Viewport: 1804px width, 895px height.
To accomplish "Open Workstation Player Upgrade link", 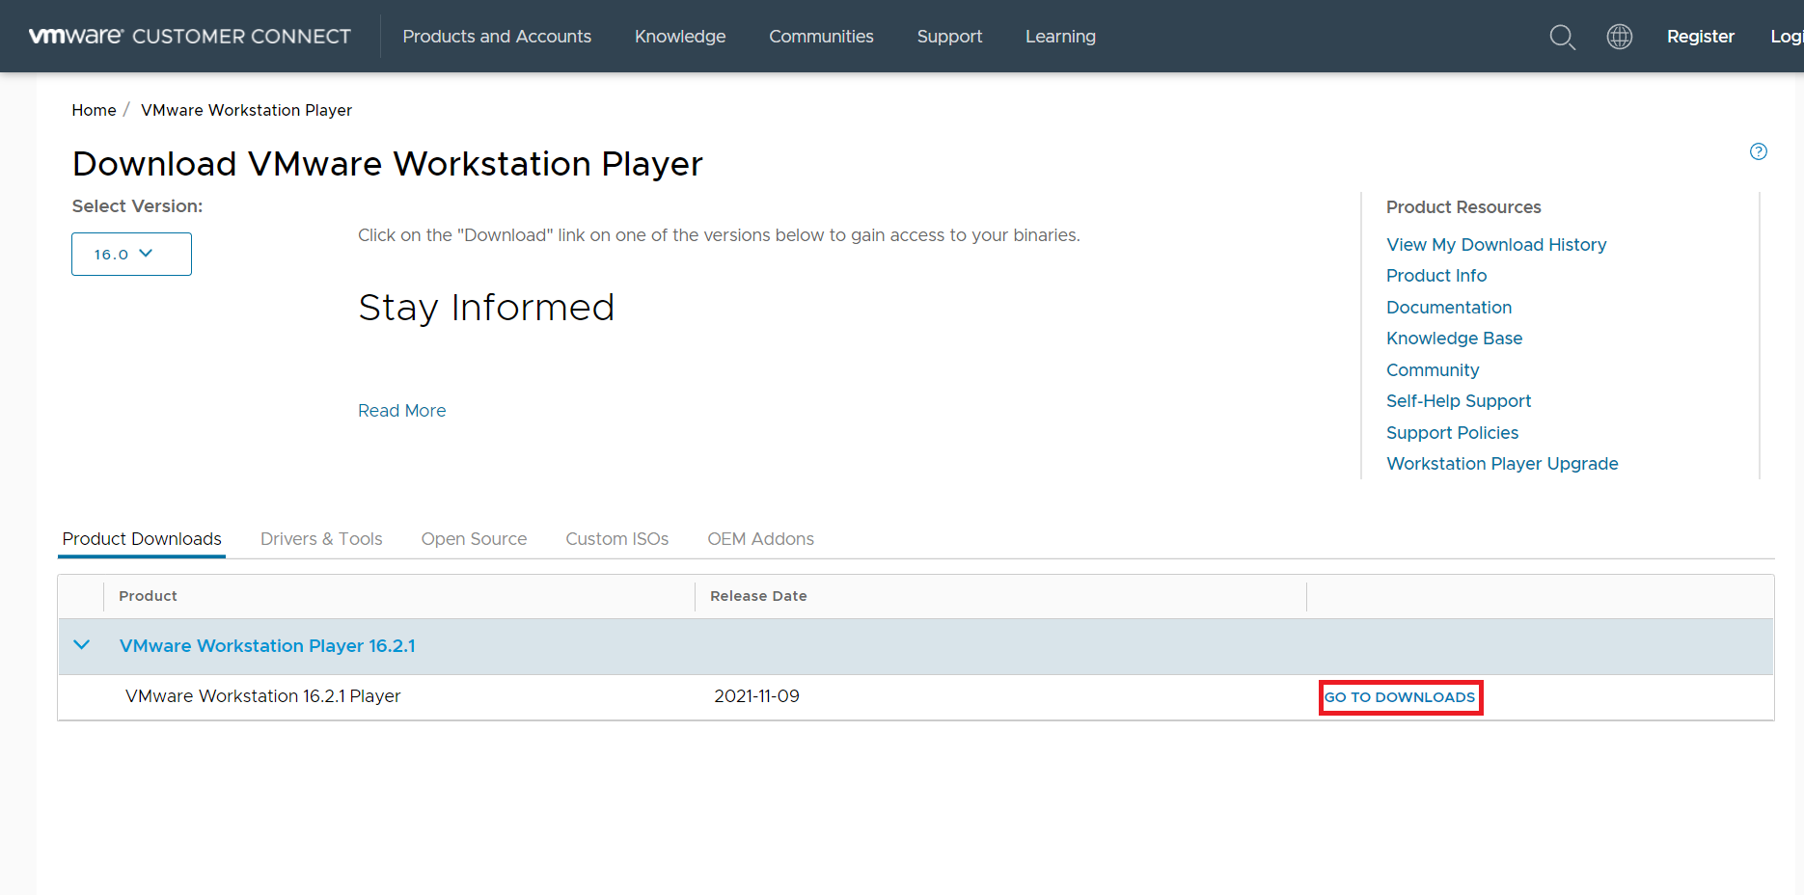I will 1502,464.
